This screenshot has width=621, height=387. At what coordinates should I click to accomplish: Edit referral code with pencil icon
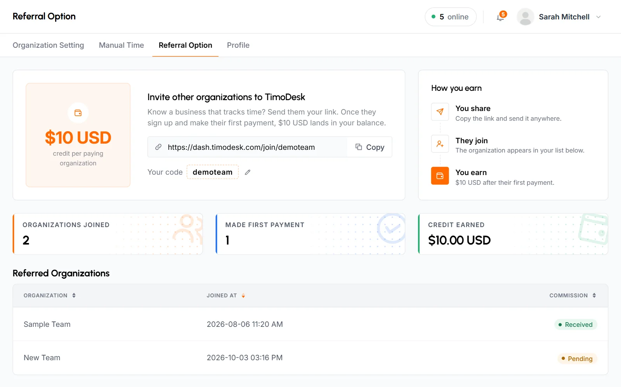tap(248, 172)
